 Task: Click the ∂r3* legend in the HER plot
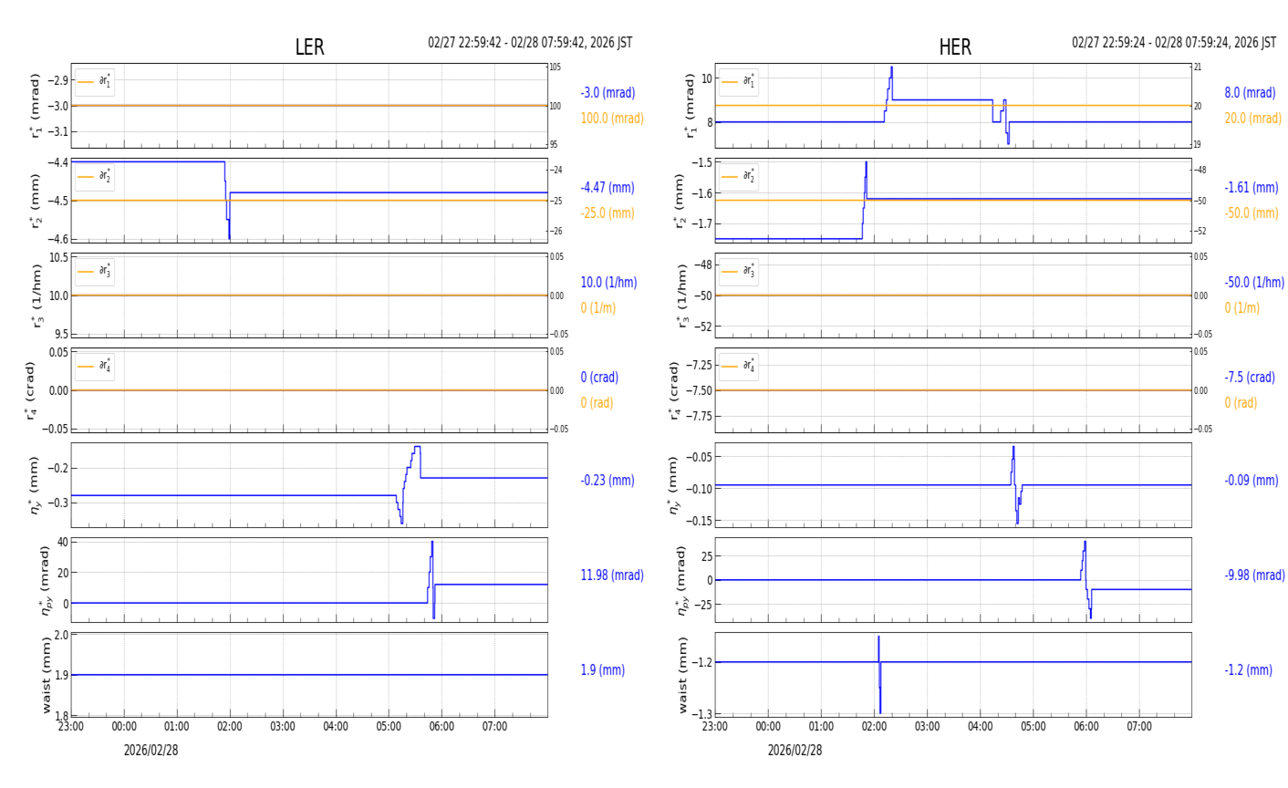pyautogui.click(x=739, y=272)
